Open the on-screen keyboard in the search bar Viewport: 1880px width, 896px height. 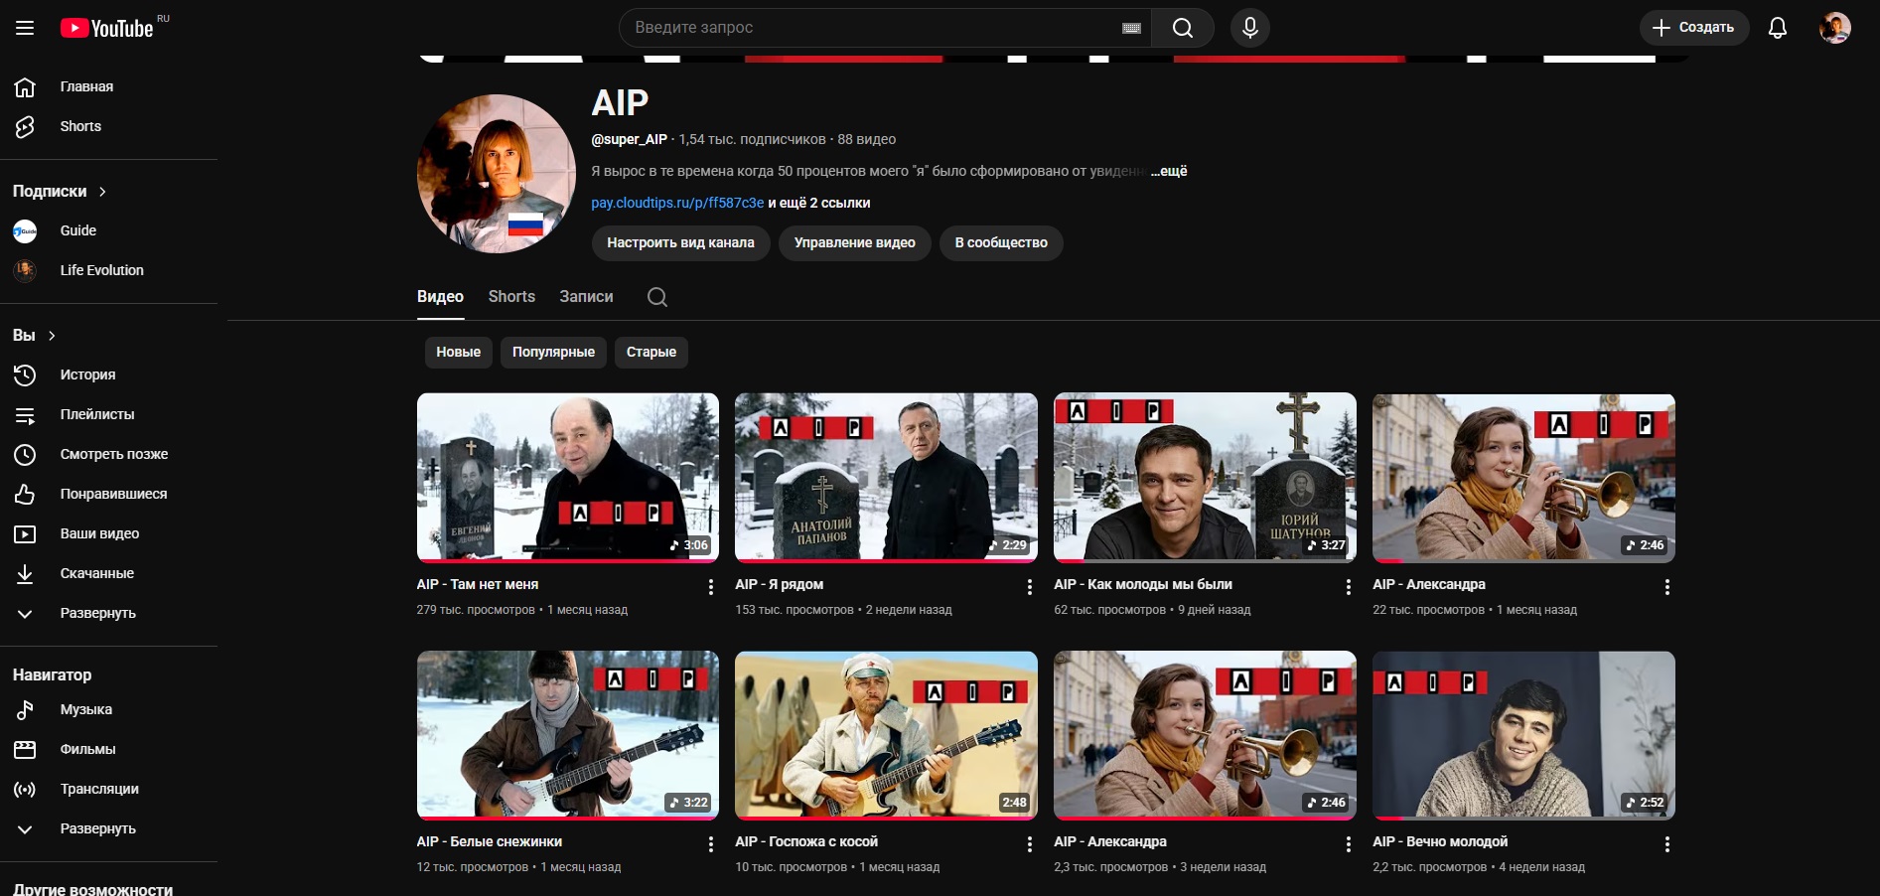click(x=1130, y=27)
